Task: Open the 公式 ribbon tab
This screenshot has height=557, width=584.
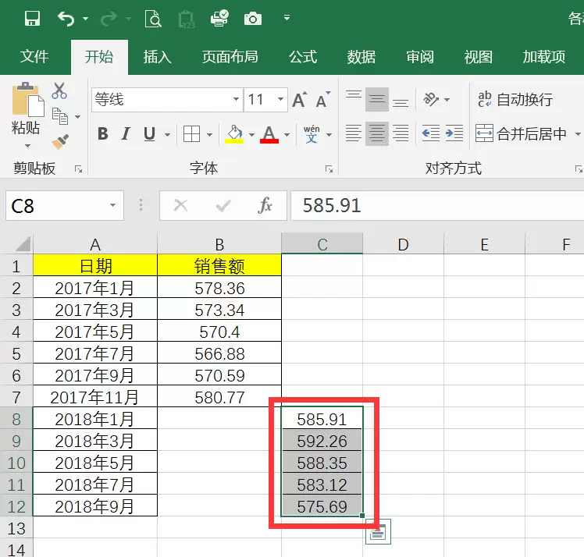Action: 303,57
